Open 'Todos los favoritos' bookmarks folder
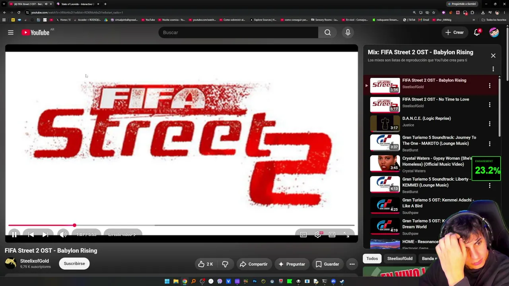Image resolution: width=509 pixels, height=286 pixels. pyautogui.click(x=494, y=20)
